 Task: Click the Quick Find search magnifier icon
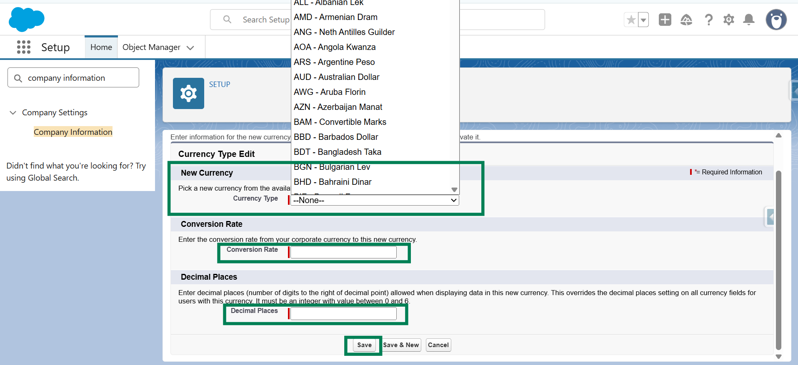pos(18,78)
